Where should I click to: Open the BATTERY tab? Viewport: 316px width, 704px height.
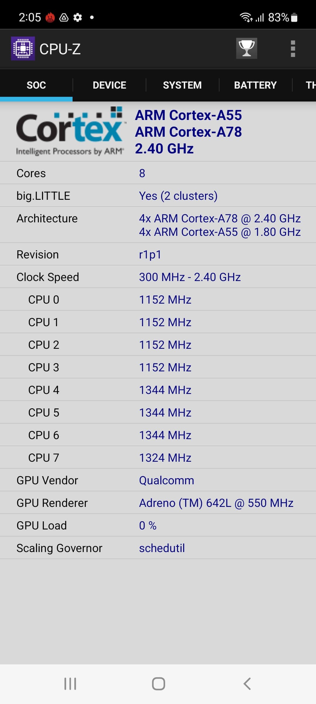point(255,85)
